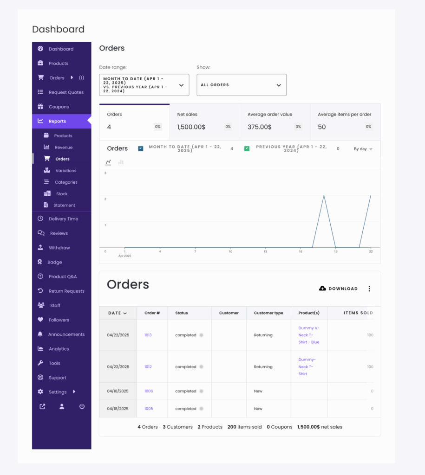Open order 1013 from the orders table
This screenshot has height=475, width=425.
click(x=149, y=335)
